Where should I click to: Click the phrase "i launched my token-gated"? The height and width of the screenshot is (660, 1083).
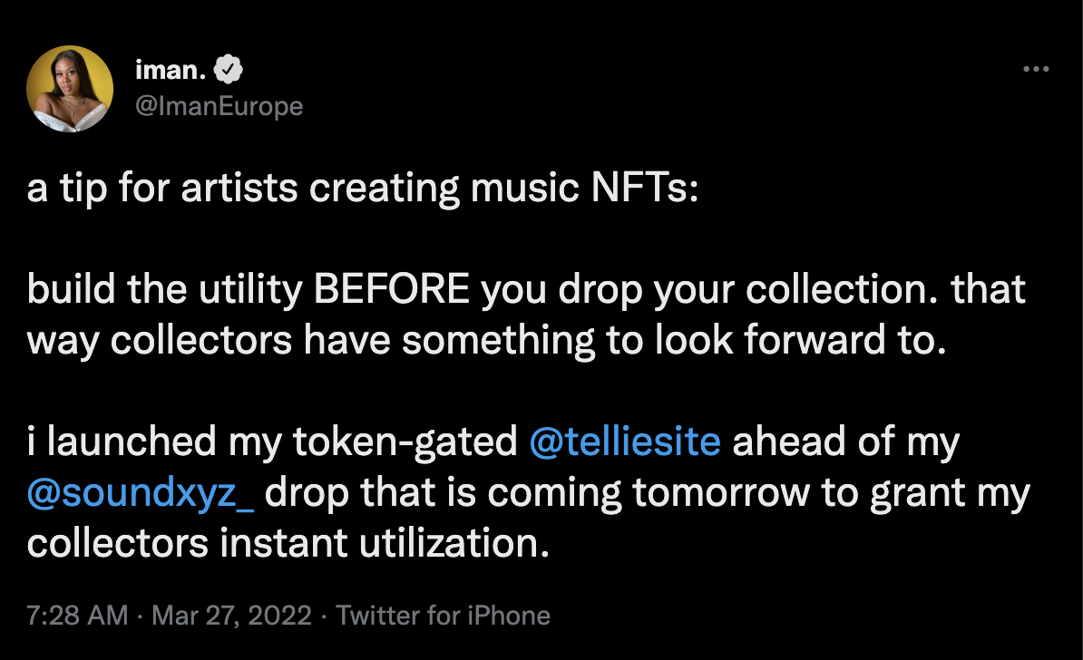272,442
